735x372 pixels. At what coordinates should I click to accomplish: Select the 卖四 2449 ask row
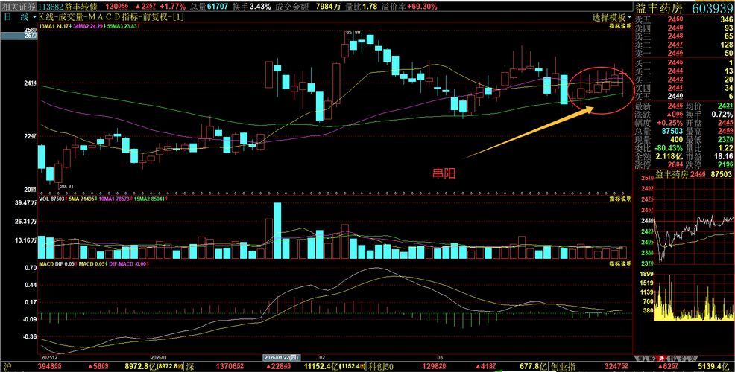[684, 28]
